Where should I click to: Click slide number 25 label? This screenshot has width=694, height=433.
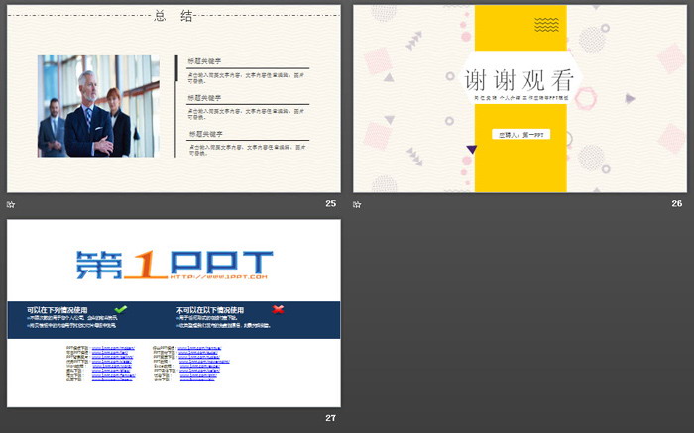(330, 203)
